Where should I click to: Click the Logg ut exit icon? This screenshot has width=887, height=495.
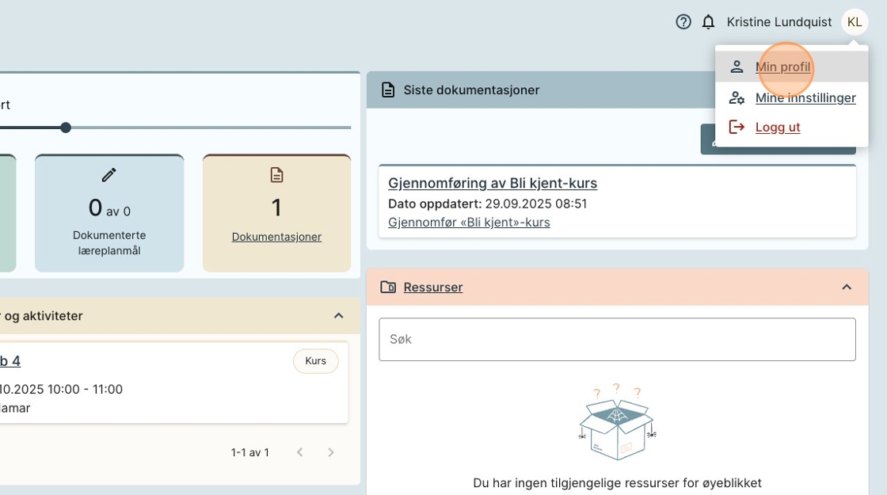(737, 127)
